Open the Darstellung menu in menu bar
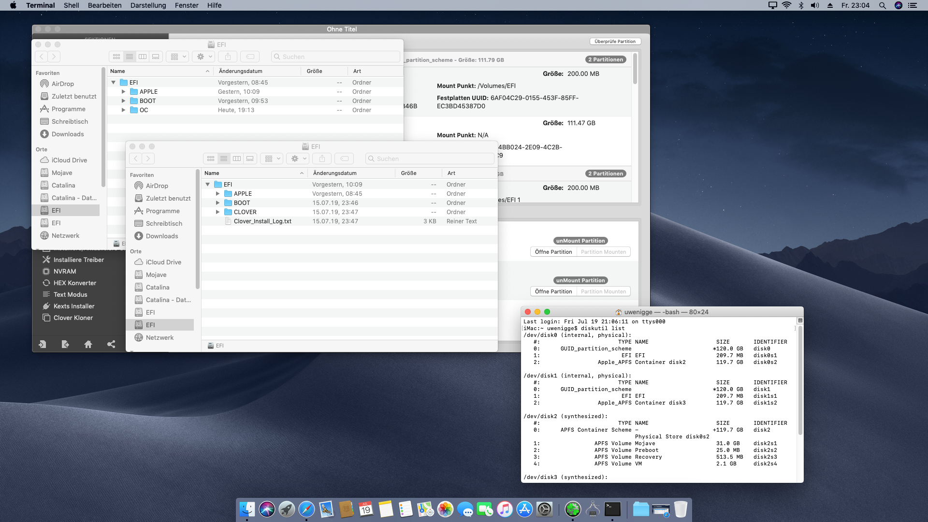Screen dimensions: 928x522 click(148, 5)
